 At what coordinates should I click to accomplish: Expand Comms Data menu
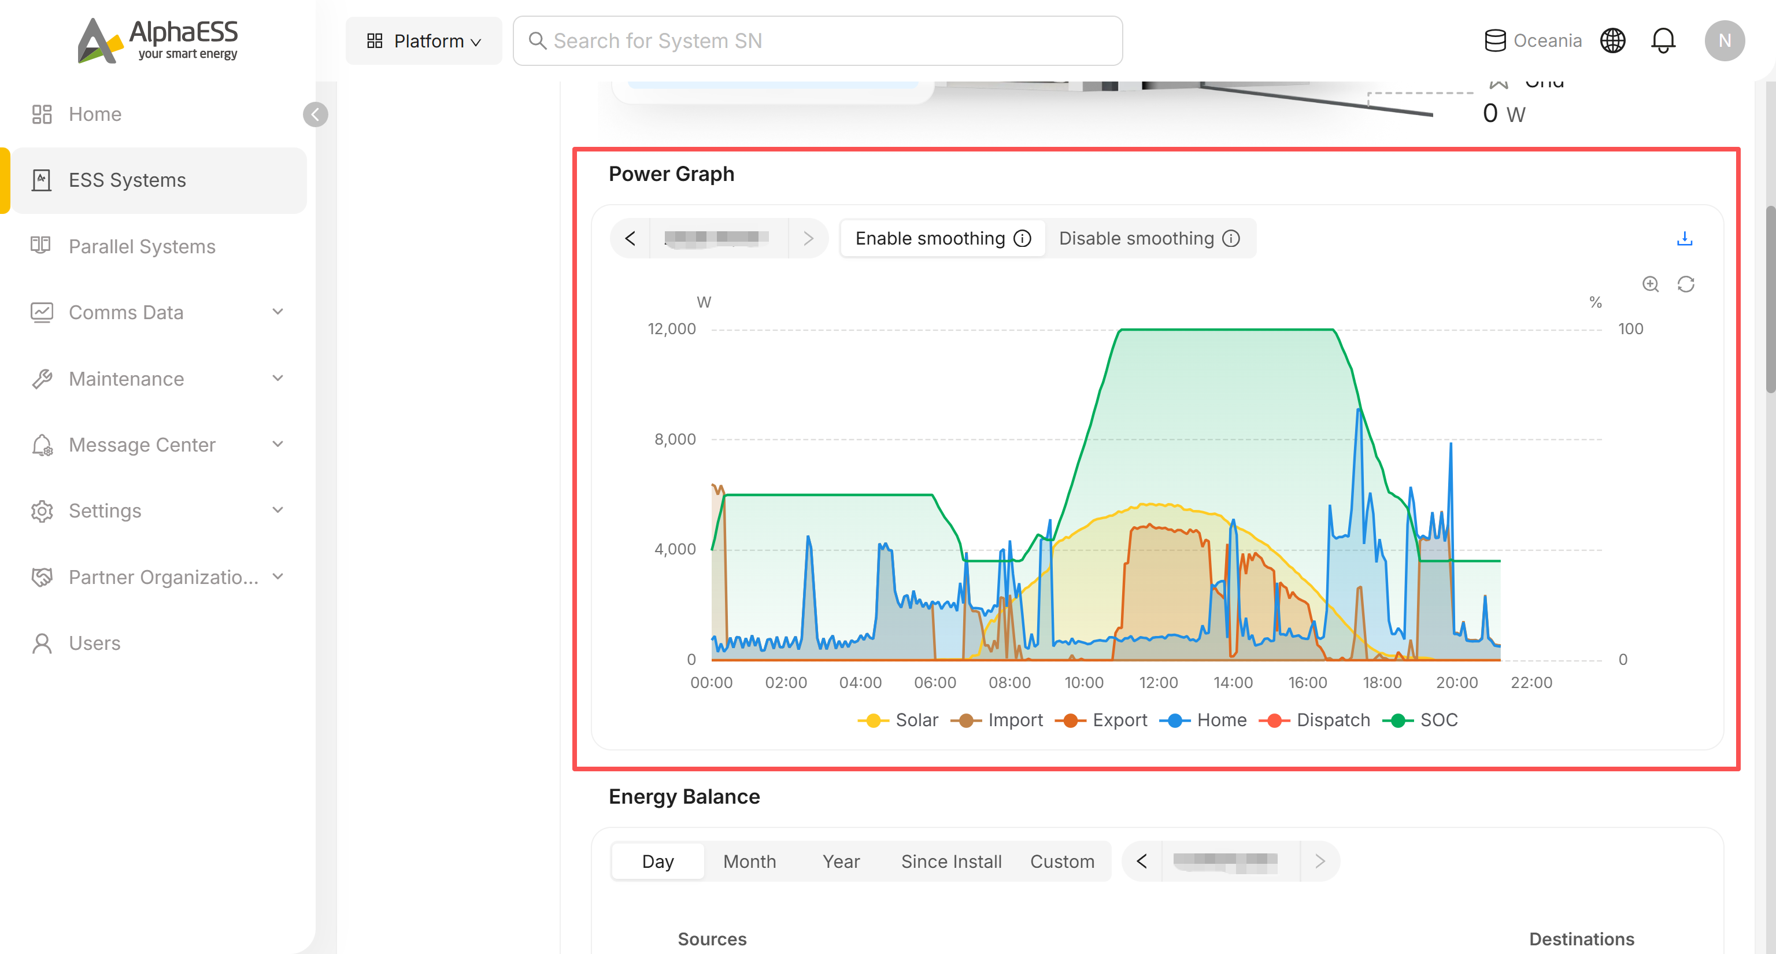158,312
